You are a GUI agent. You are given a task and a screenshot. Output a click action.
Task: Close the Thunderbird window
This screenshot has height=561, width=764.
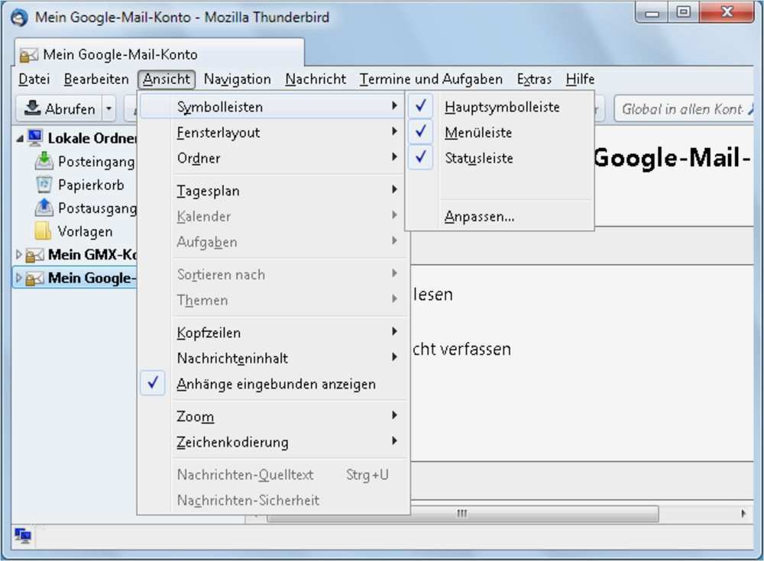pyautogui.click(x=727, y=13)
